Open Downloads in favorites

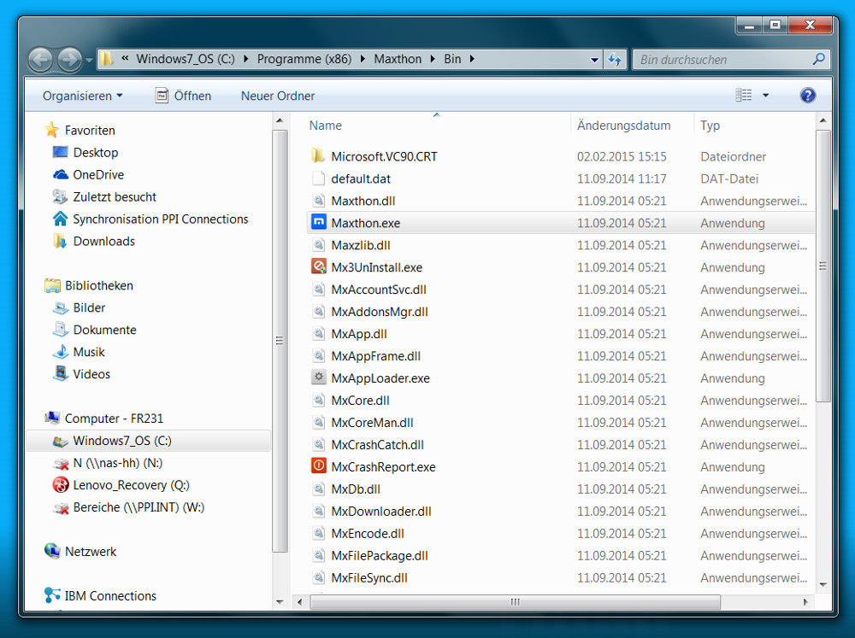click(x=103, y=242)
